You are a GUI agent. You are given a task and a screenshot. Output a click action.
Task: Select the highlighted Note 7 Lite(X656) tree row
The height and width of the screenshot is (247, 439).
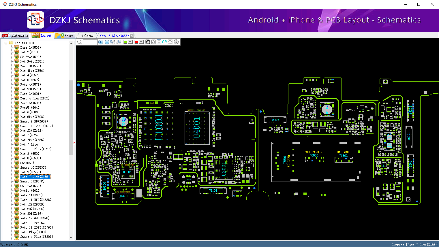(35, 177)
